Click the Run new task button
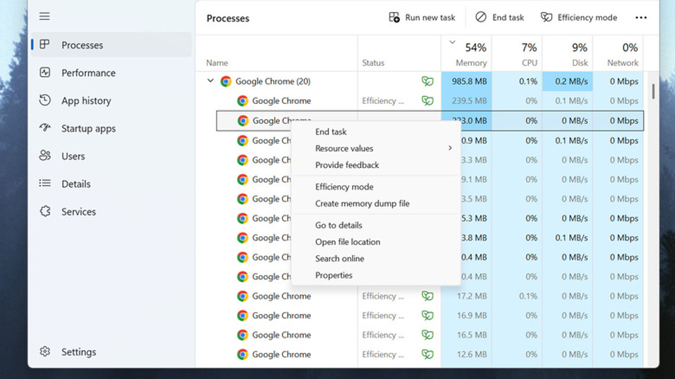Viewport: 675px width, 379px height. click(422, 18)
